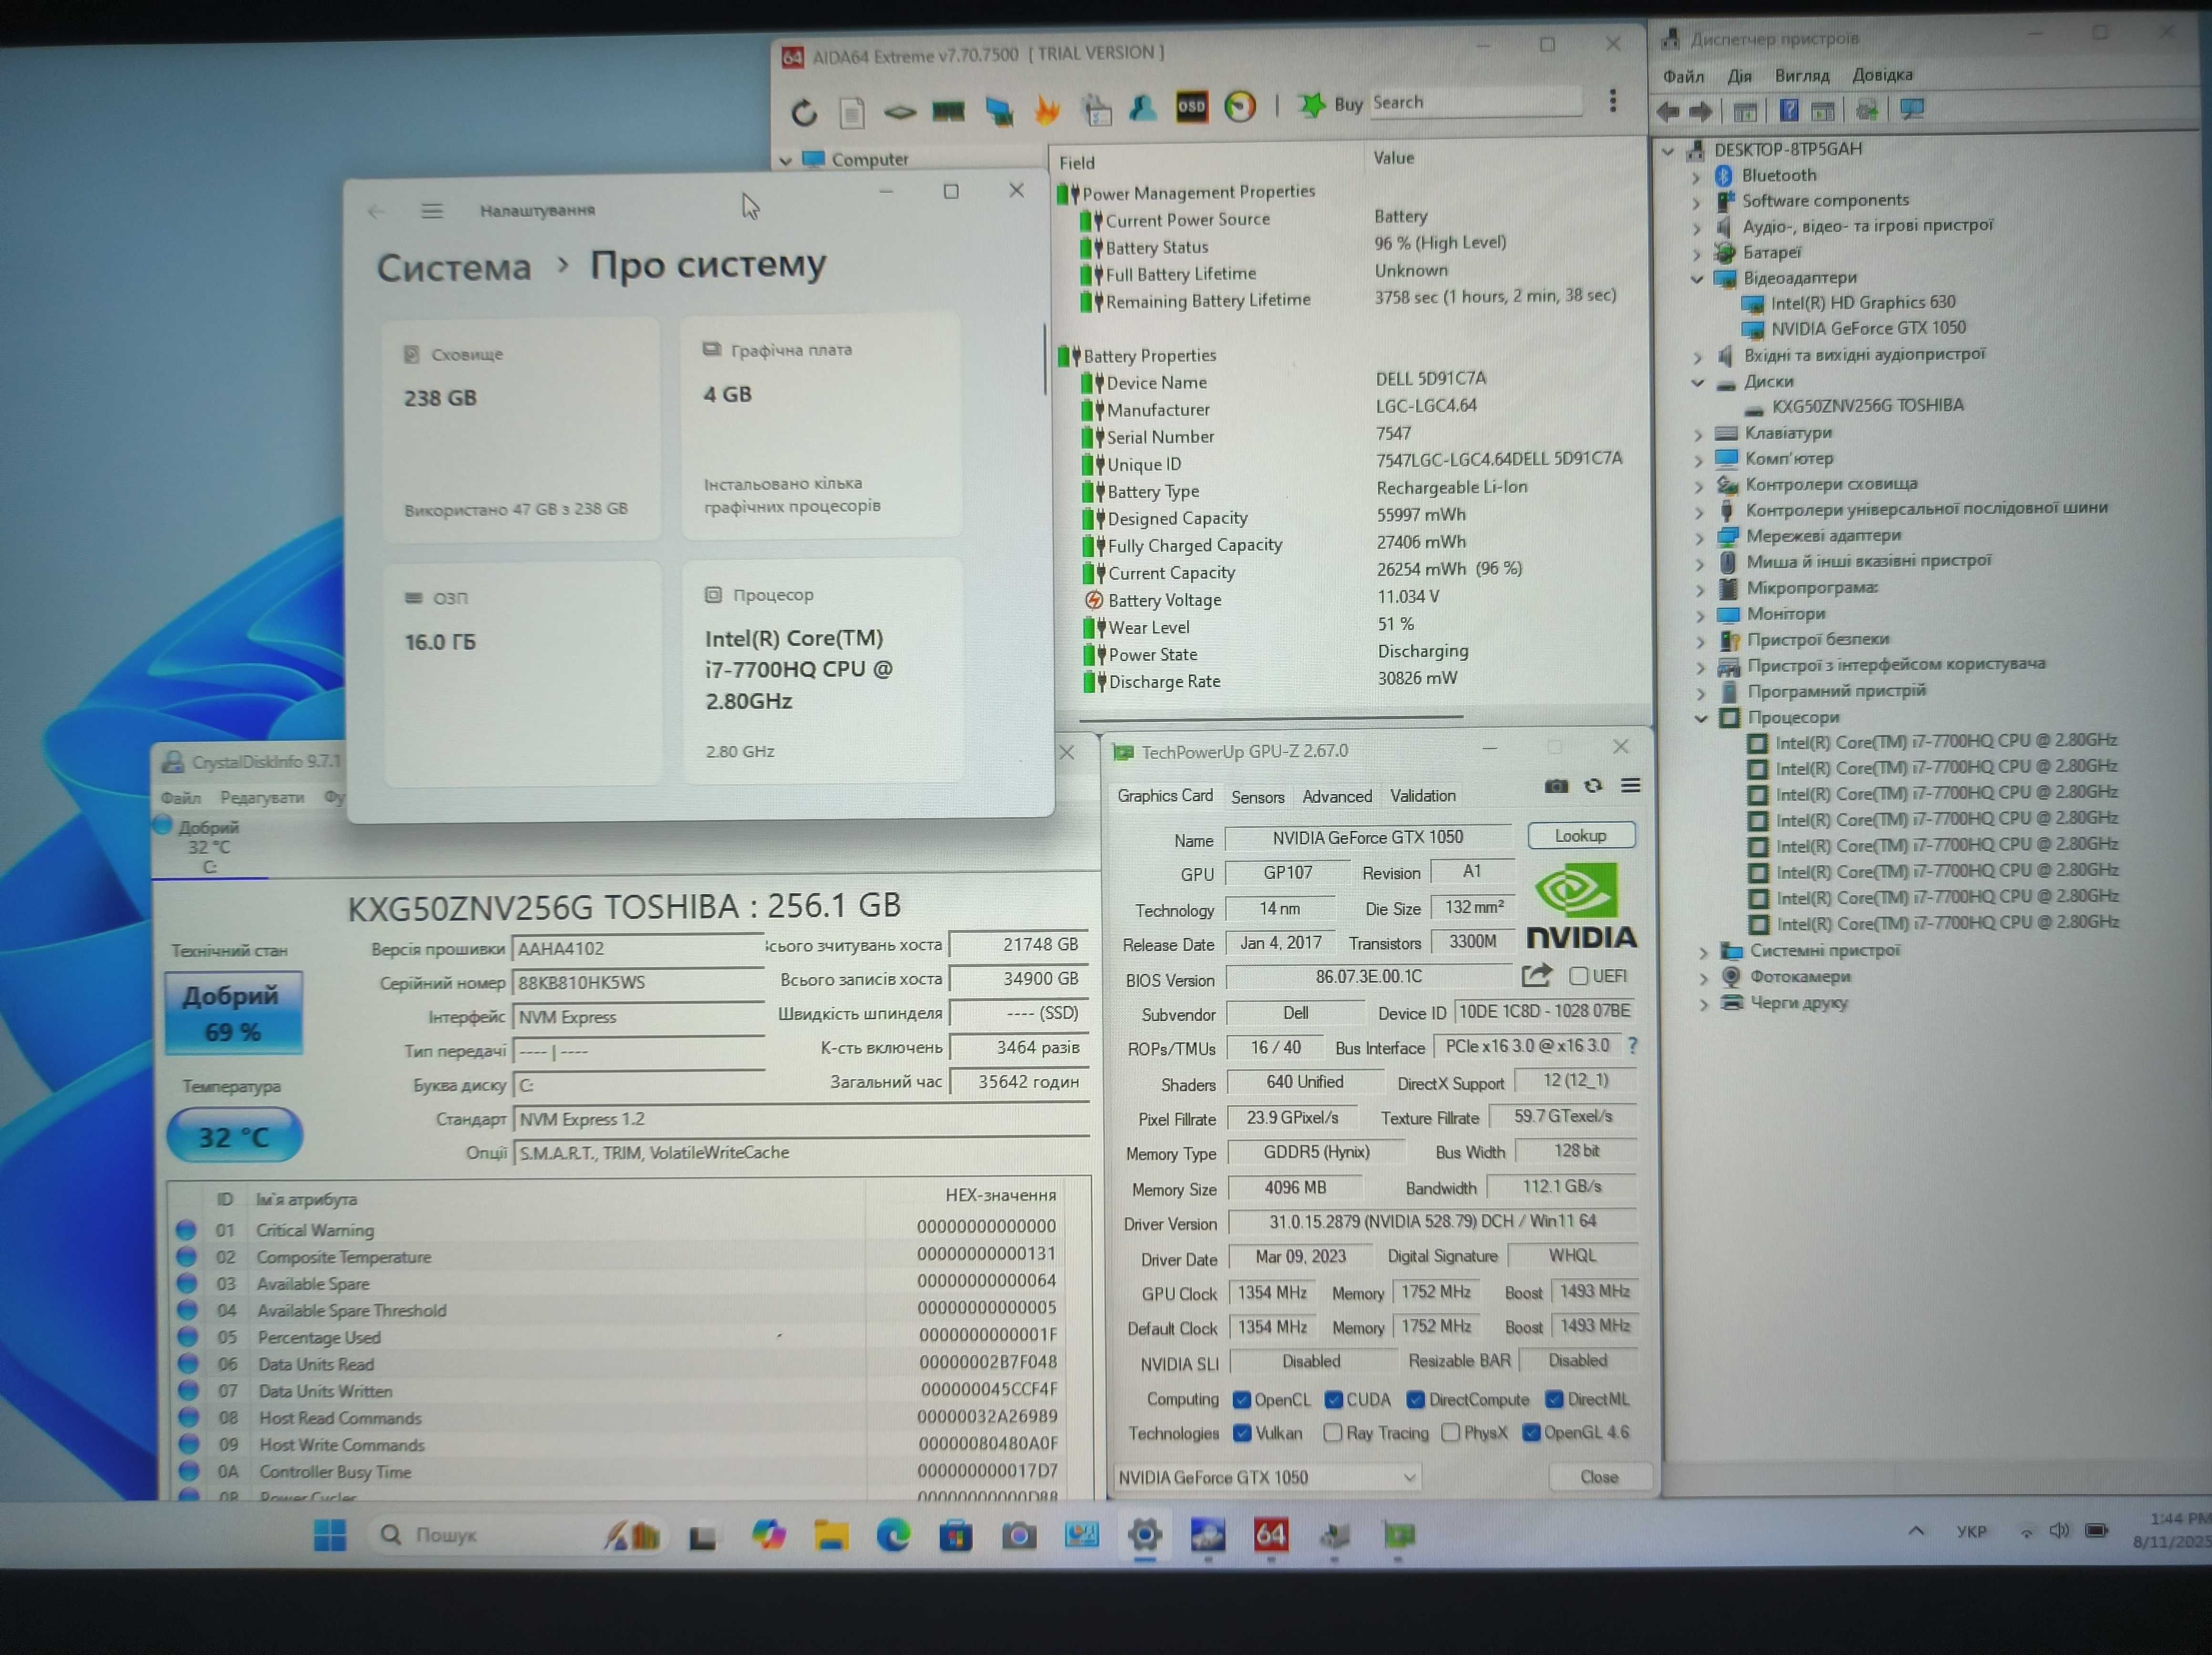The height and width of the screenshot is (1655, 2212).
Task: Click the GPU-Z BIOS share export icon
Action: click(1536, 975)
